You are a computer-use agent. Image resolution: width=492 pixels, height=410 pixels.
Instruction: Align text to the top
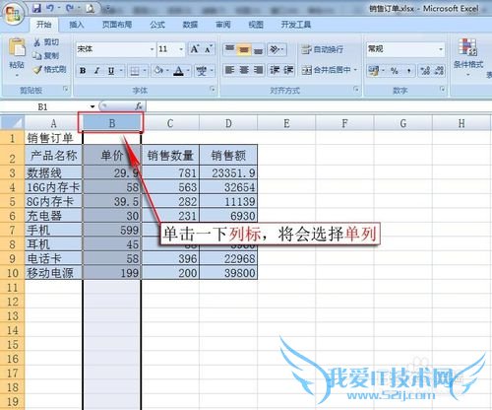tap(229, 49)
